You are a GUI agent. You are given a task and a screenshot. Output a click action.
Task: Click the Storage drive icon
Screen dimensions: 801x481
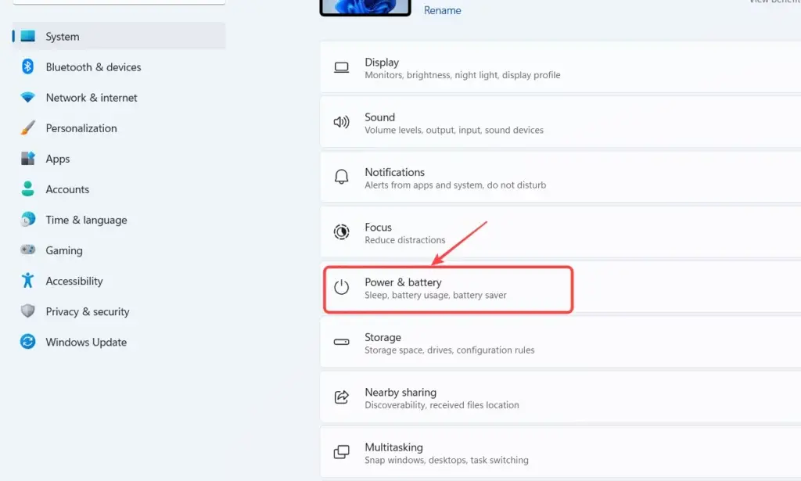(341, 343)
